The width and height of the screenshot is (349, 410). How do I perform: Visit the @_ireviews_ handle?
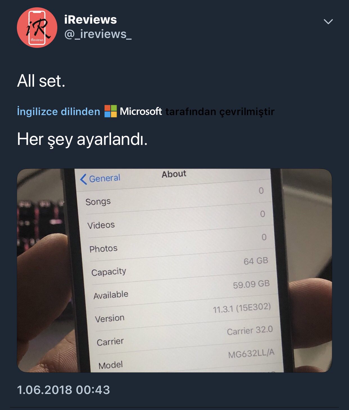coord(98,34)
